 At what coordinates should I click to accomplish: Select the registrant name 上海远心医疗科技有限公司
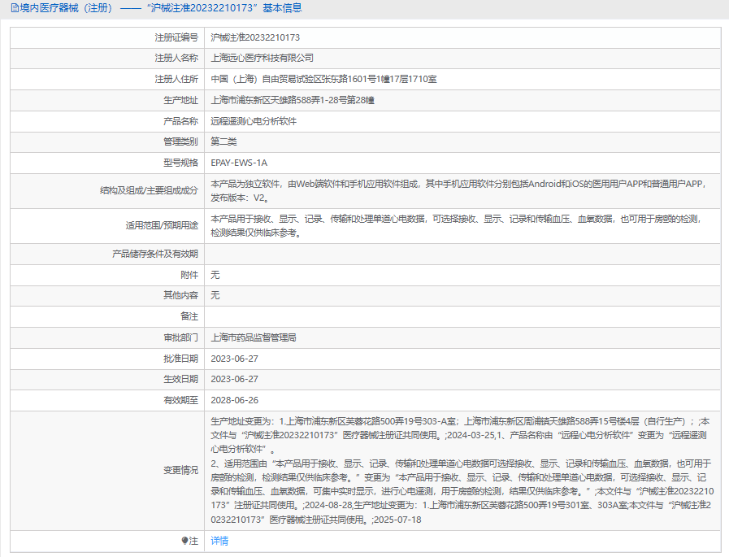tap(262, 59)
